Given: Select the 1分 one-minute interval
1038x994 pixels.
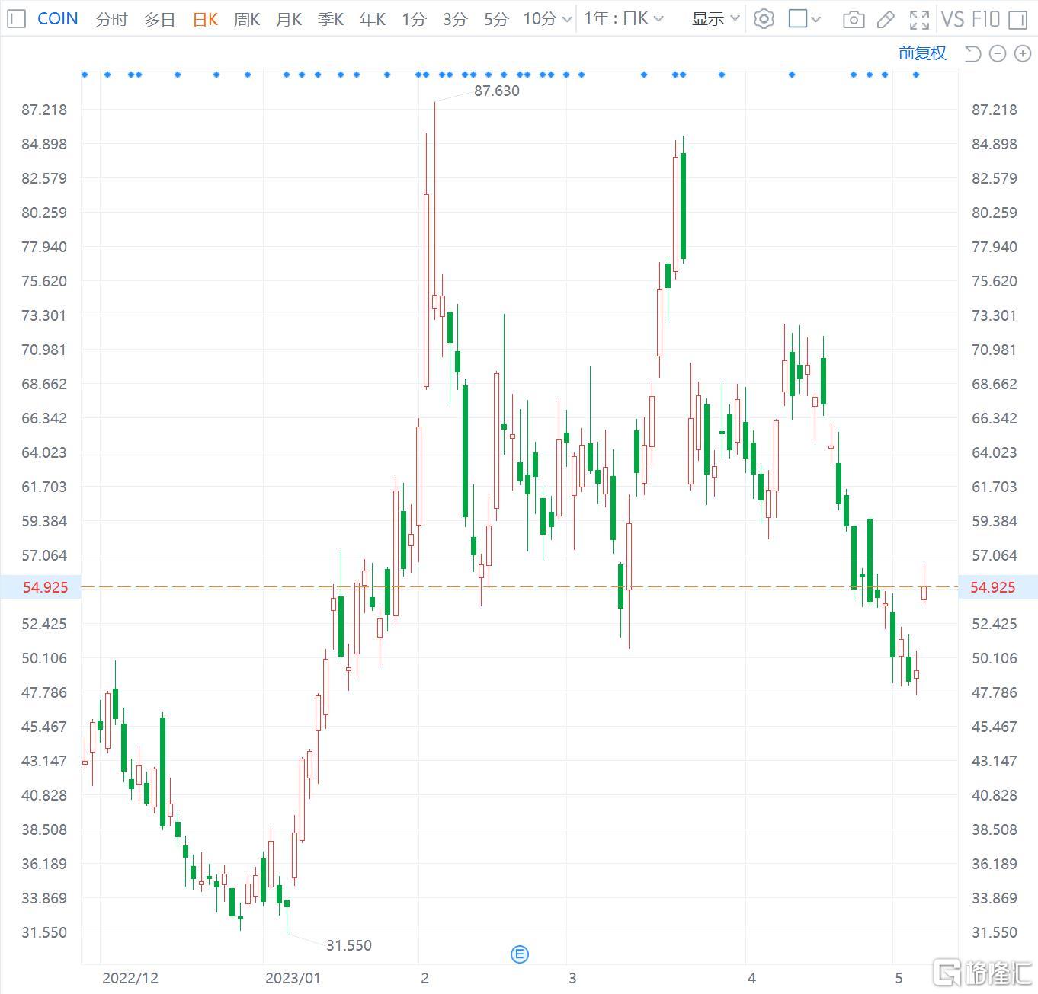Looking at the screenshot, I should [414, 19].
